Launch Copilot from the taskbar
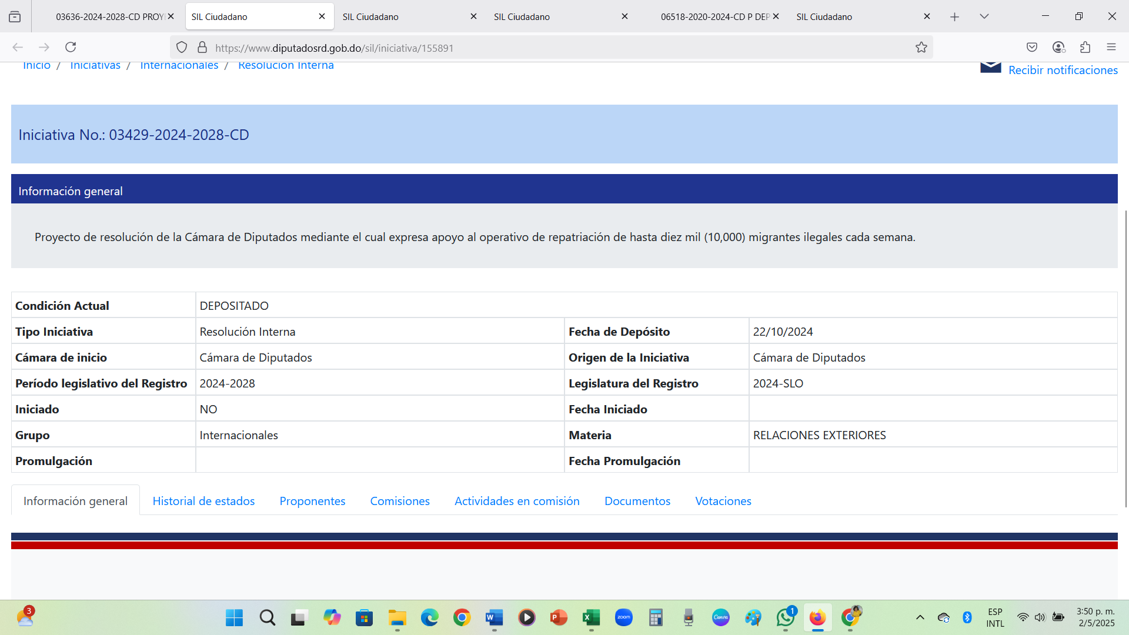The image size is (1129, 635). coord(332,617)
